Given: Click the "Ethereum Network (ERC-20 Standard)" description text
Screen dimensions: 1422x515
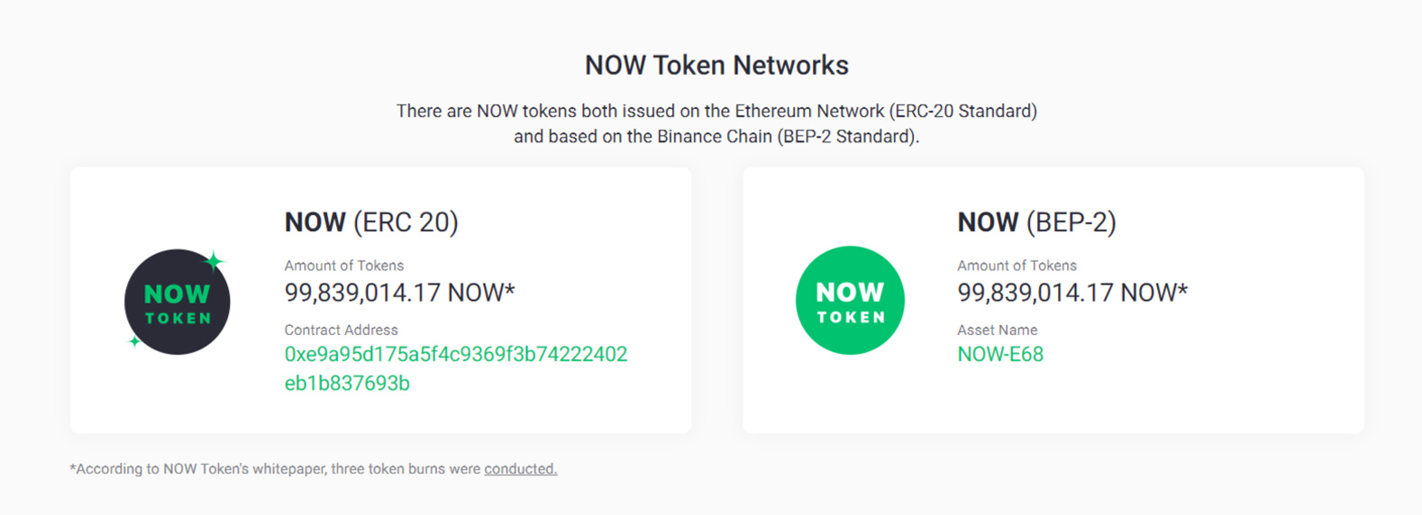Looking at the screenshot, I should pyautogui.click(x=886, y=111).
